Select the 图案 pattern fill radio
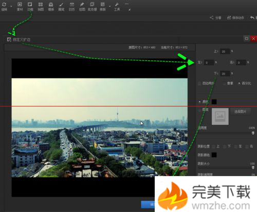This screenshot has width=257, height=212. coord(199,109)
